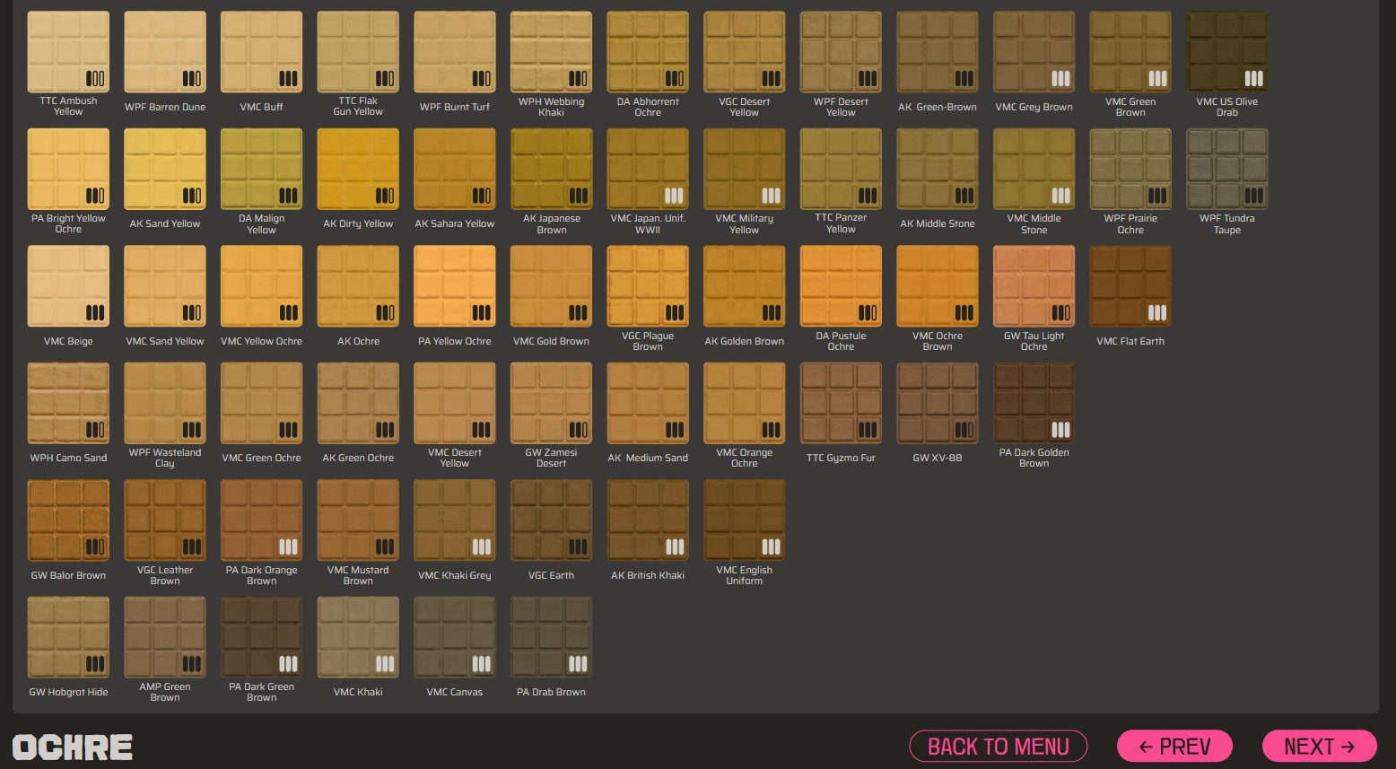Screen dimensions: 1396x769
Task: Click the VMC Beige swatch
Action: (68, 286)
